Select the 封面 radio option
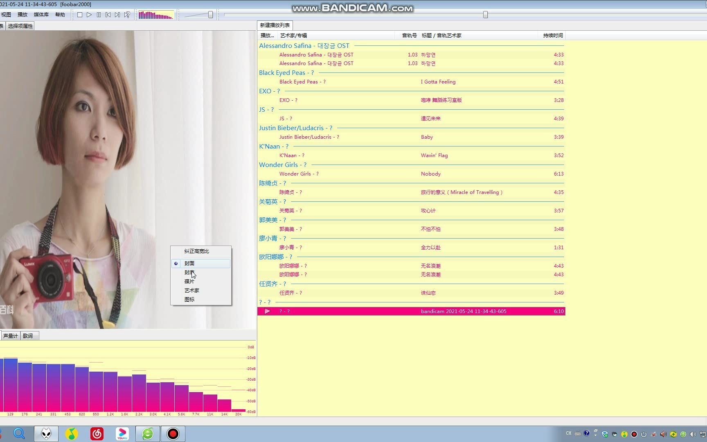The width and height of the screenshot is (707, 442). tap(200, 264)
